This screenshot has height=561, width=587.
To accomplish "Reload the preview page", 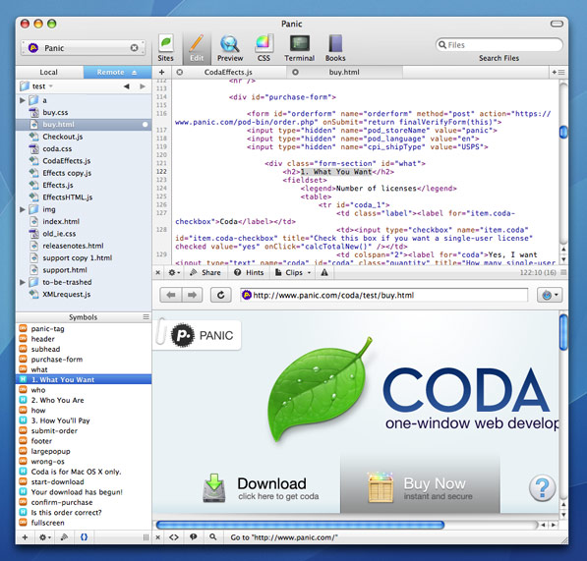I will point(221,295).
